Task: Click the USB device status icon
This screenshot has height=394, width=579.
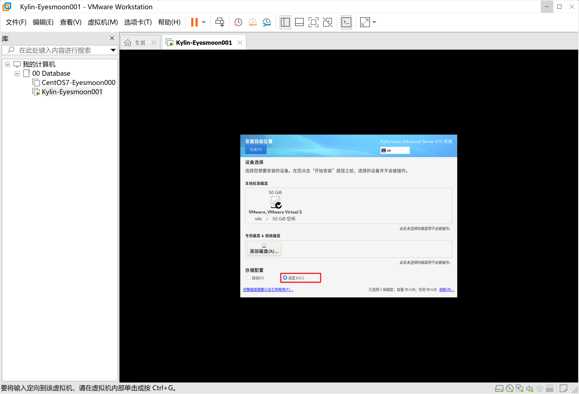Action: click(550, 388)
